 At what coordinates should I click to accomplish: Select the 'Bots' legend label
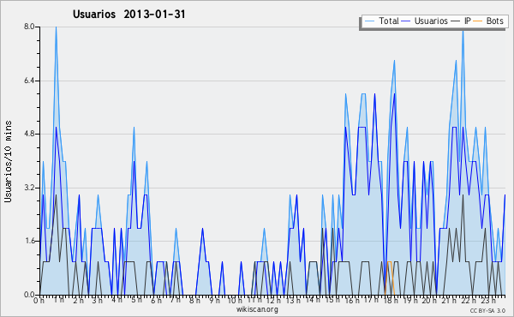[494, 21]
